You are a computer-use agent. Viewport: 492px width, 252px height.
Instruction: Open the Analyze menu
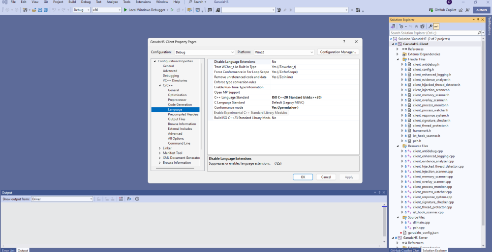(x=112, y=2)
